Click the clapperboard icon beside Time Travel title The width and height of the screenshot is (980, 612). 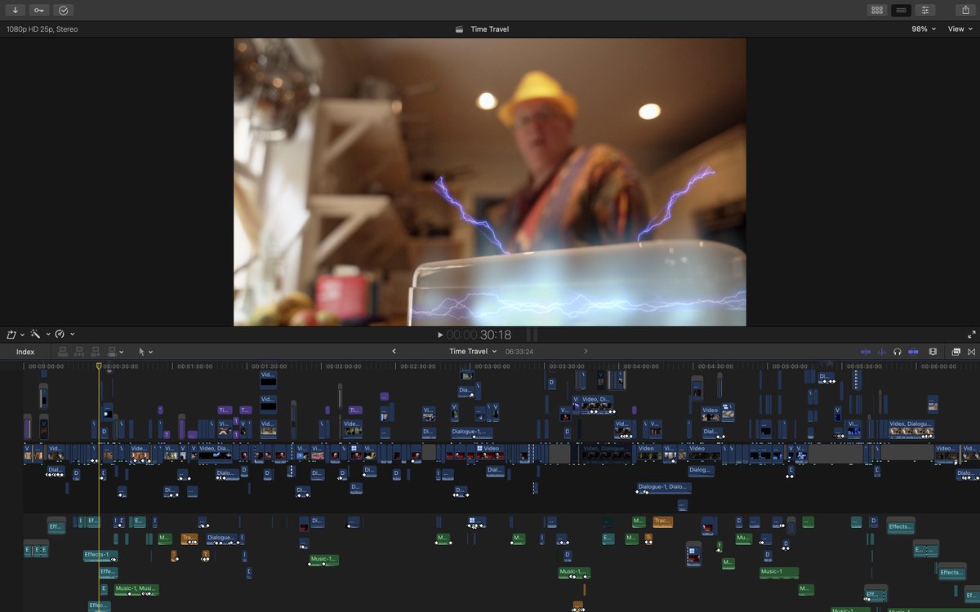pos(460,29)
